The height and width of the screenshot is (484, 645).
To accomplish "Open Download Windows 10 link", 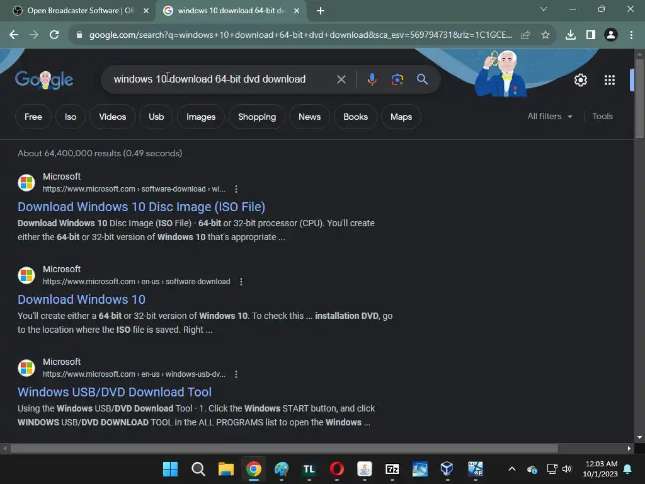I will (x=81, y=299).
